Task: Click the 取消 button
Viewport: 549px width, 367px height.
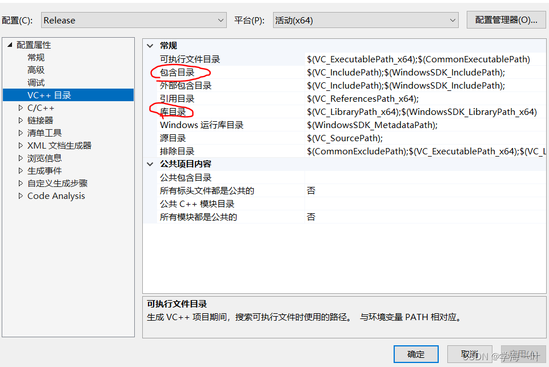Action: [x=470, y=354]
